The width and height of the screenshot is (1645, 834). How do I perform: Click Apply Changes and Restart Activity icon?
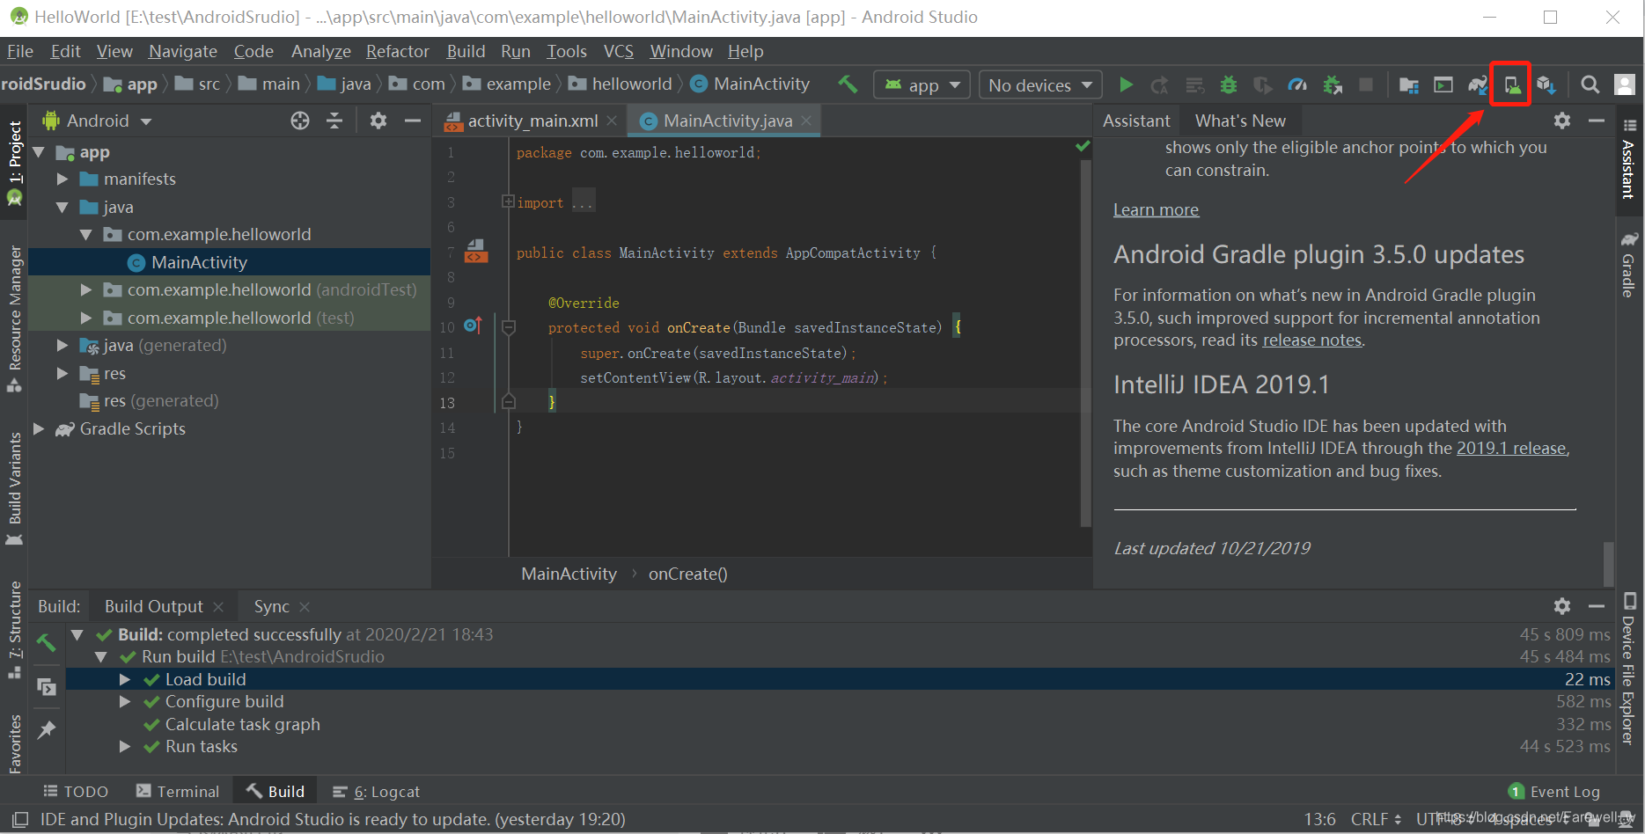coord(1160,84)
